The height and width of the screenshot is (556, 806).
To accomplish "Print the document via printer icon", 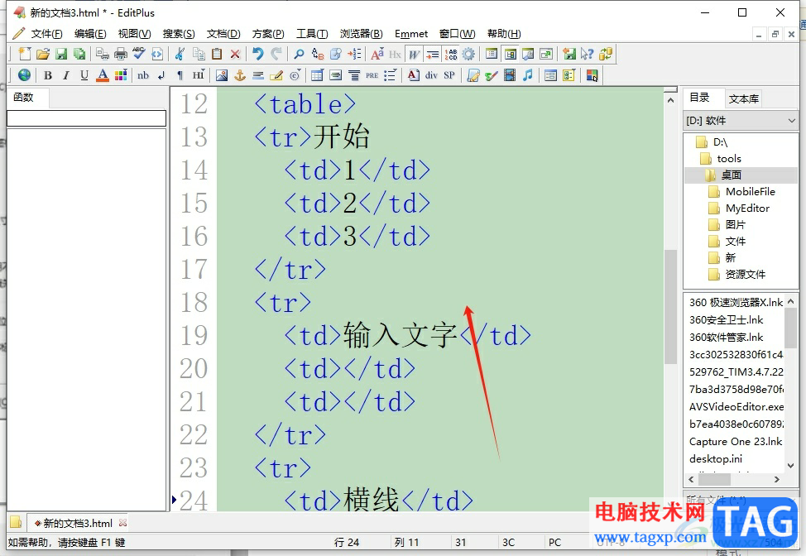I will [x=121, y=54].
